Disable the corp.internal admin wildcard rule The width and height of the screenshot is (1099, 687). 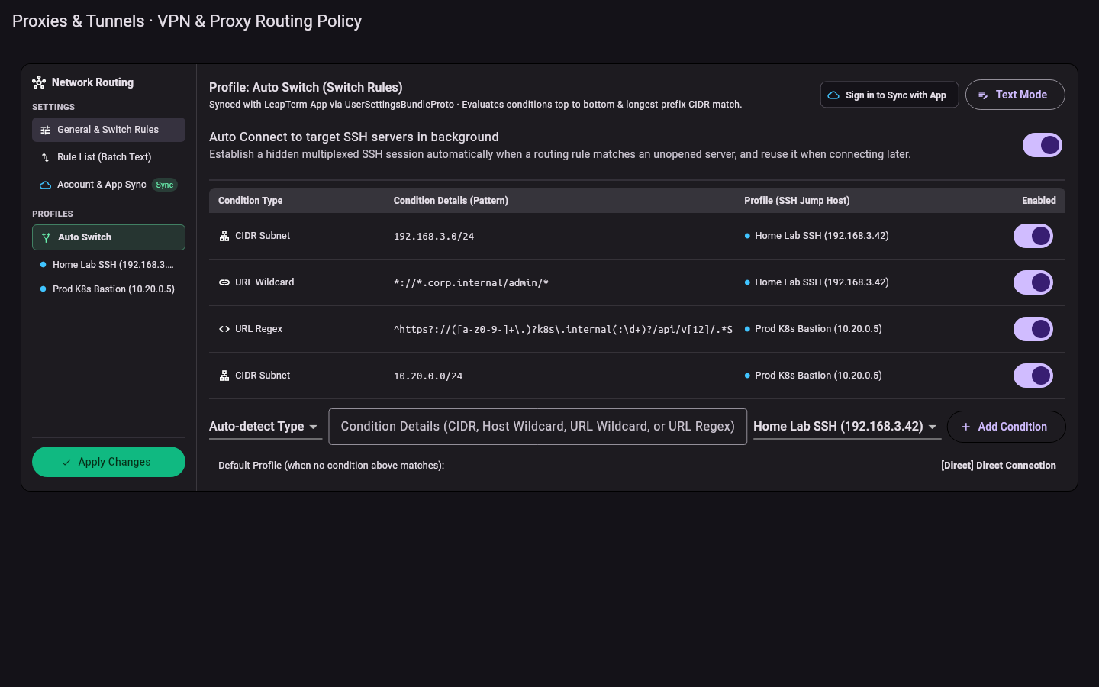[x=1033, y=282]
